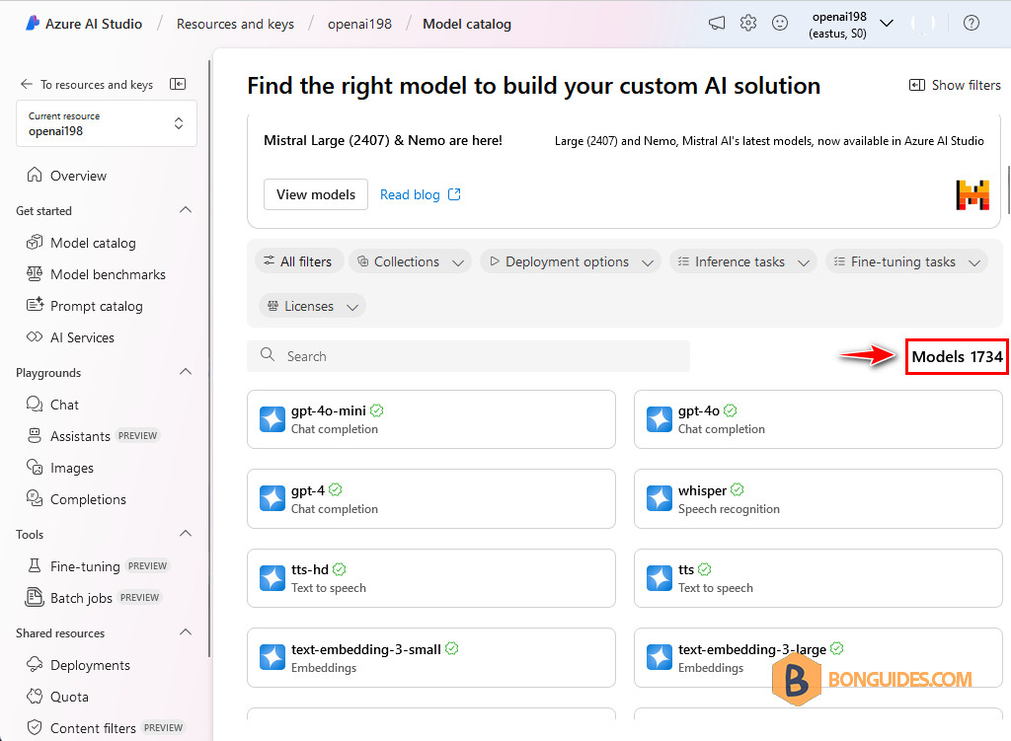The height and width of the screenshot is (741, 1011).
Task: Click the Completions playground icon
Action: pyautogui.click(x=35, y=498)
